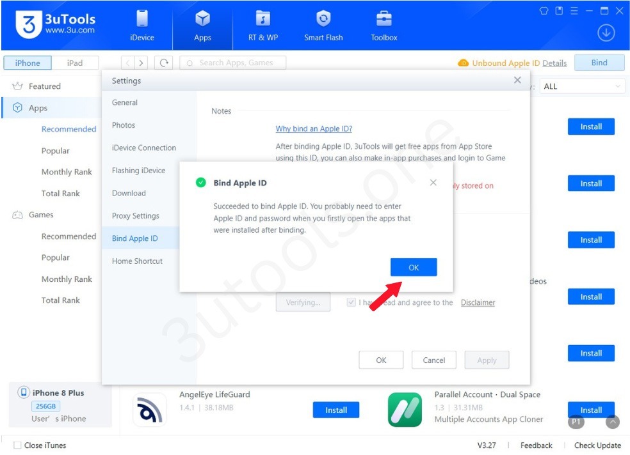Open the 'Why bind an Apple ID?' link
Viewport: 630px width, 455px height.
click(x=314, y=128)
